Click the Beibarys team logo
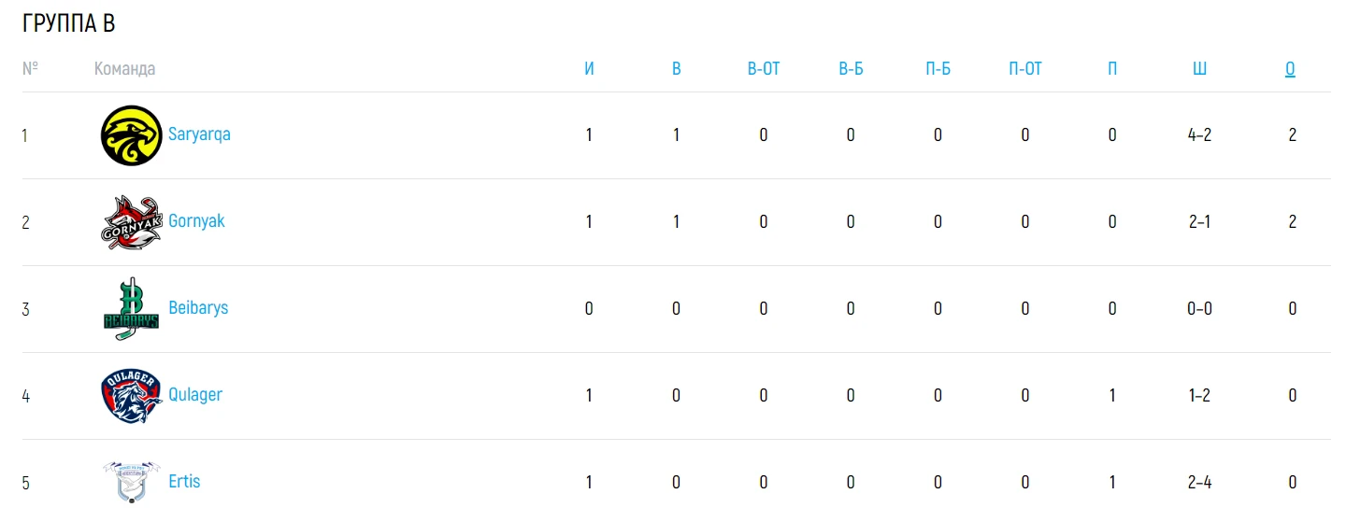1346x522 pixels. pyautogui.click(x=131, y=309)
